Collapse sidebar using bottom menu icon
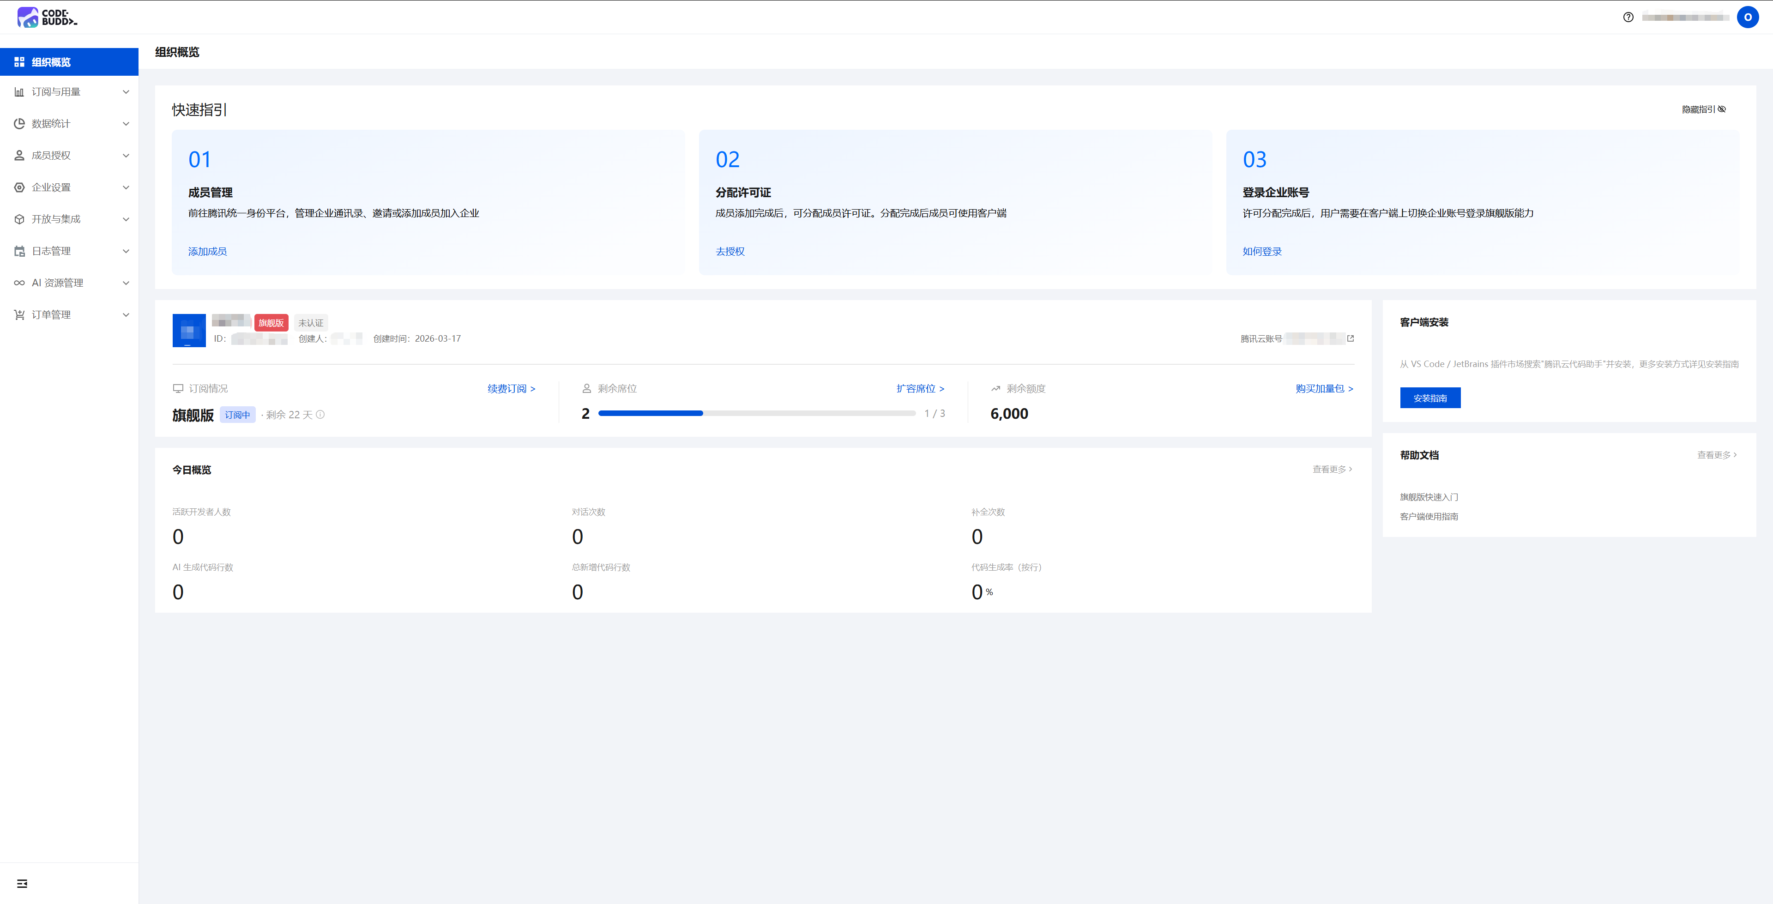Screen dimensions: 1773x904 (22, 883)
